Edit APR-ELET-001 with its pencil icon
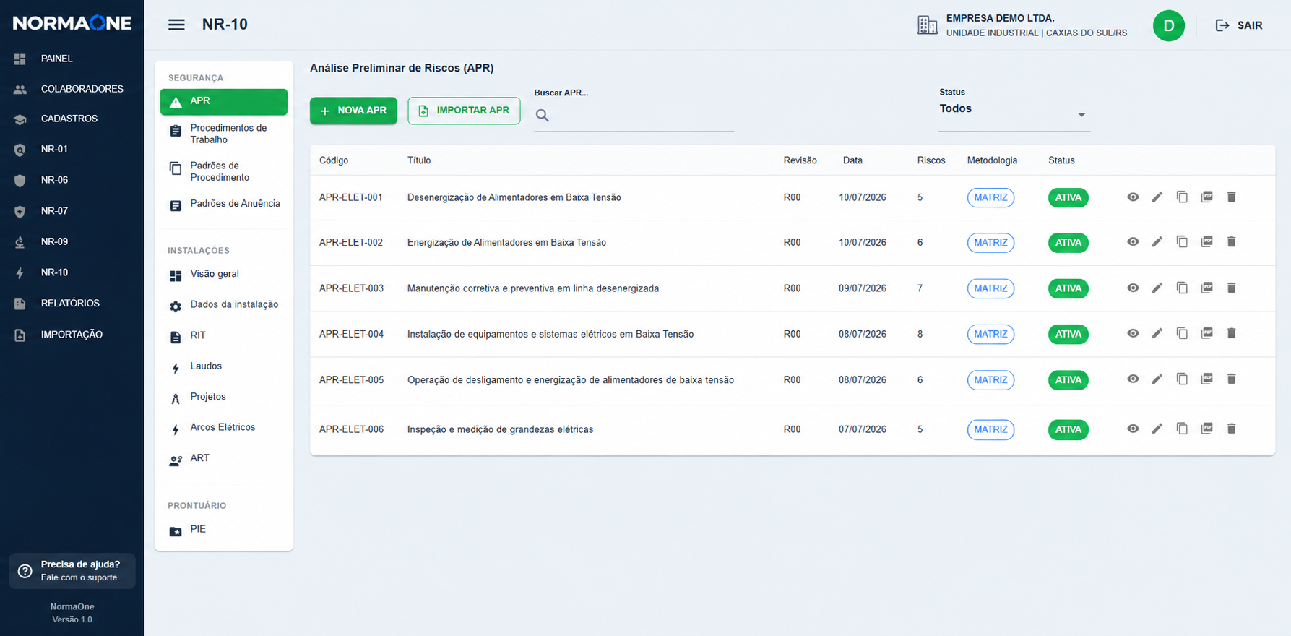Image resolution: width=1291 pixels, height=636 pixels. (x=1157, y=197)
